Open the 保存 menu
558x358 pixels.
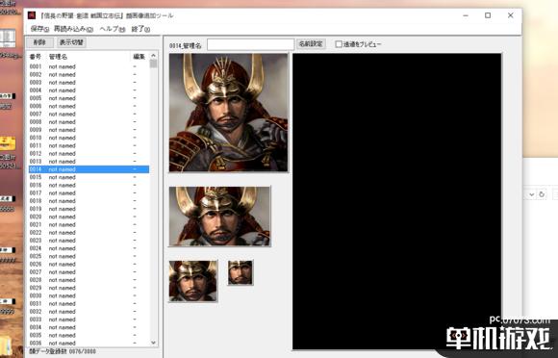point(39,29)
